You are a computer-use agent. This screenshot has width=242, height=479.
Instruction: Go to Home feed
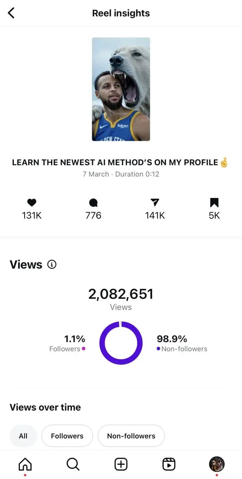[x=25, y=464]
